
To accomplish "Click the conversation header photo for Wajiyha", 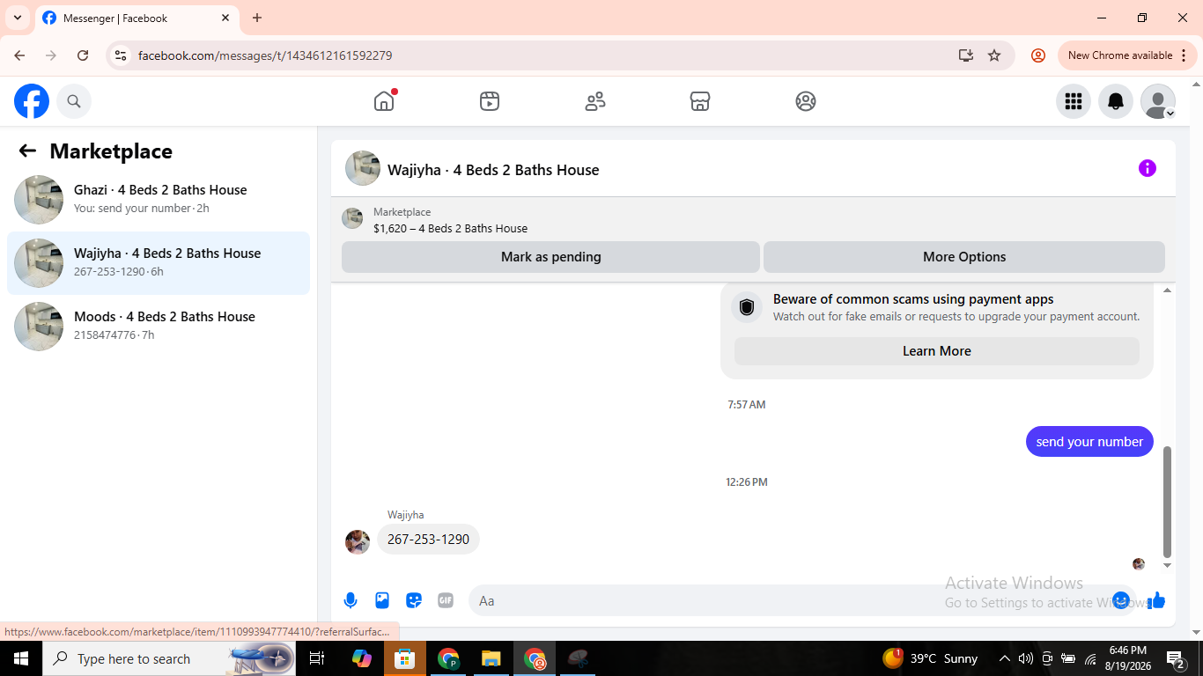I will tap(363, 168).
